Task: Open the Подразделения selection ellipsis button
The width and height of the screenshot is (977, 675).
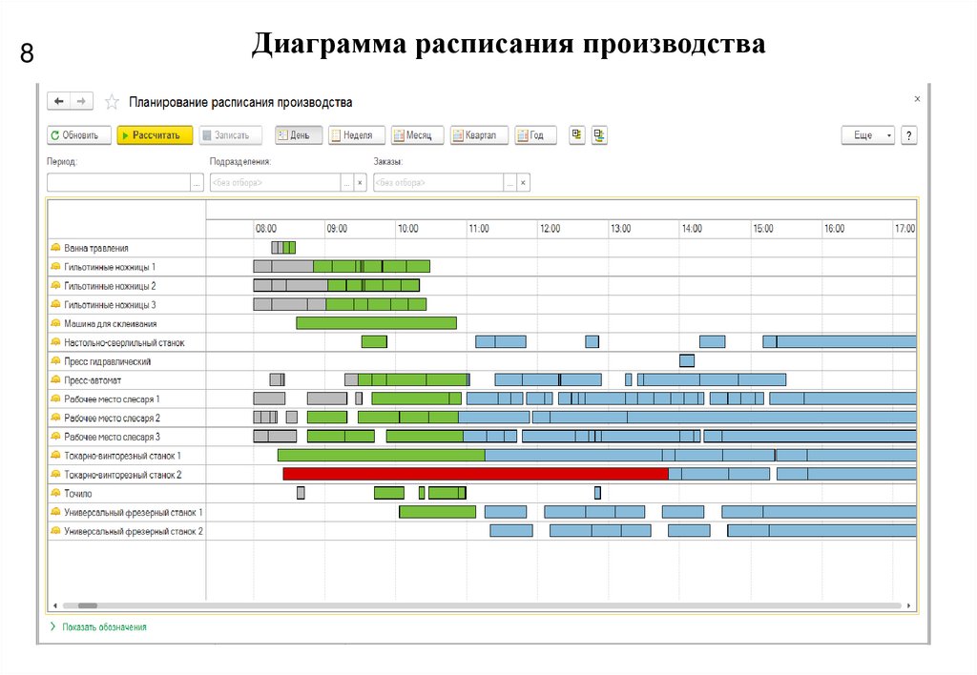Action: pyautogui.click(x=347, y=182)
